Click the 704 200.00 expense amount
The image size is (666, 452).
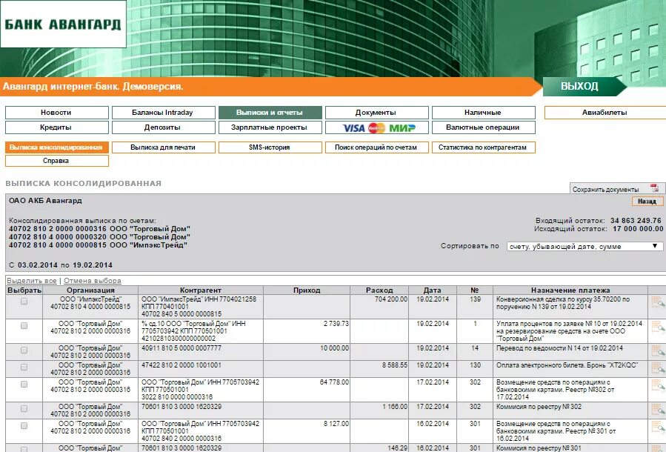pos(390,299)
